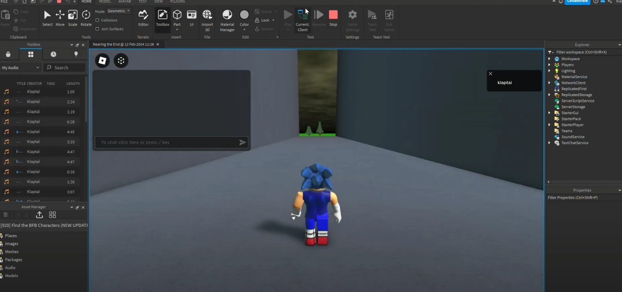
Task: Click the Collaborate button
Action: pyautogui.click(x=577, y=2)
